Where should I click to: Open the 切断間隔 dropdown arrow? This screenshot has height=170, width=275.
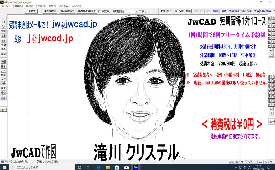pos(136,12)
